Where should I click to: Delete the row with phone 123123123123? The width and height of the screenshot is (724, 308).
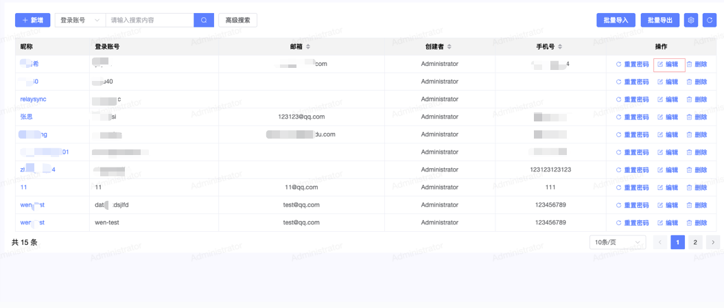[x=697, y=170]
